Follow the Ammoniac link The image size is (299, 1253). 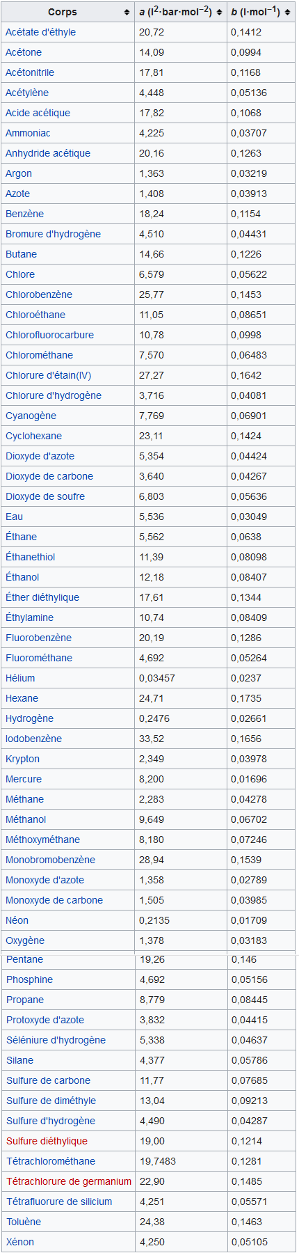tap(28, 133)
